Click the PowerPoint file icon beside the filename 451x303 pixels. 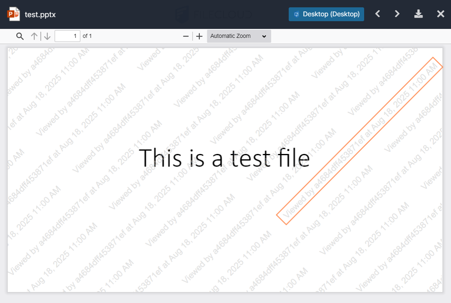[13, 13]
